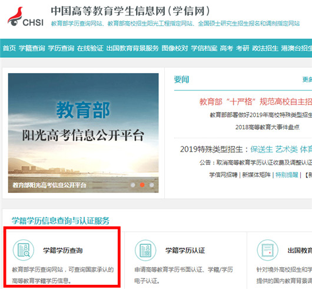Click the 出国教育 diploma icon

pyautogui.click(x=267, y=250)
